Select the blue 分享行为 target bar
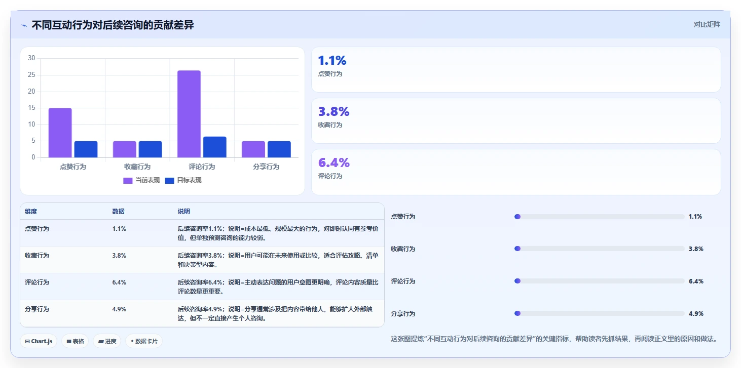Viewport: 741px width, 368px height. tap(279, 149)
